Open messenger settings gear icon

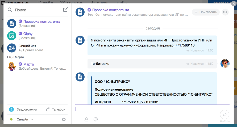click(x=64, y=119)
